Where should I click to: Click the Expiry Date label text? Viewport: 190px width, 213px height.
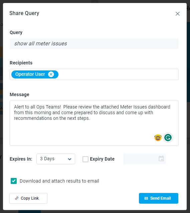102,159
